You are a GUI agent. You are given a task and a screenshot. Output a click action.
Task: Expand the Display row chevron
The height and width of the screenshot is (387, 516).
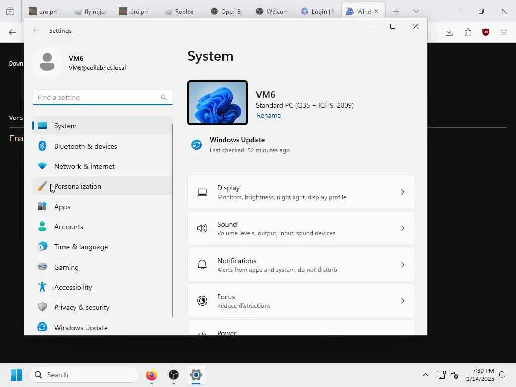click(x=403, y=192)
